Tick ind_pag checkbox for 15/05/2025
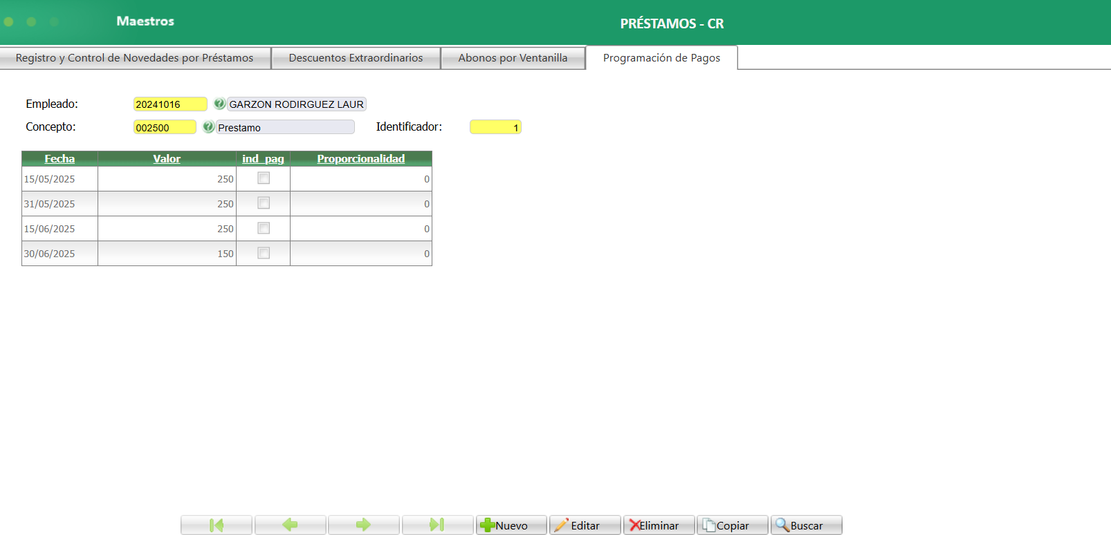The height and width of the screenshot is (535, 1111). coord(264,178)
